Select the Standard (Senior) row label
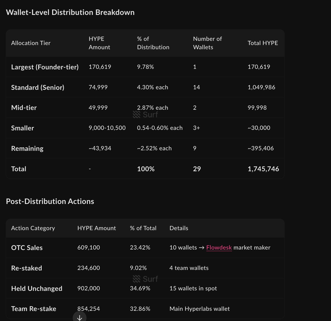331x321 pixels. 38,87
